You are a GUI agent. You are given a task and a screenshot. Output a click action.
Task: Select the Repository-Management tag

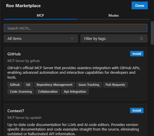54,85
